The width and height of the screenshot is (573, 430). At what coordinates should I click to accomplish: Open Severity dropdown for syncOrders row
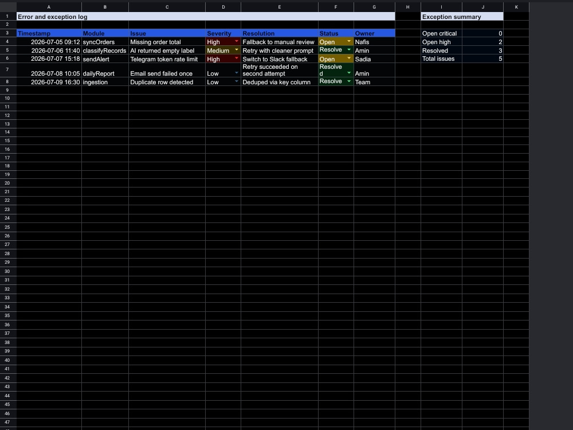237,41
